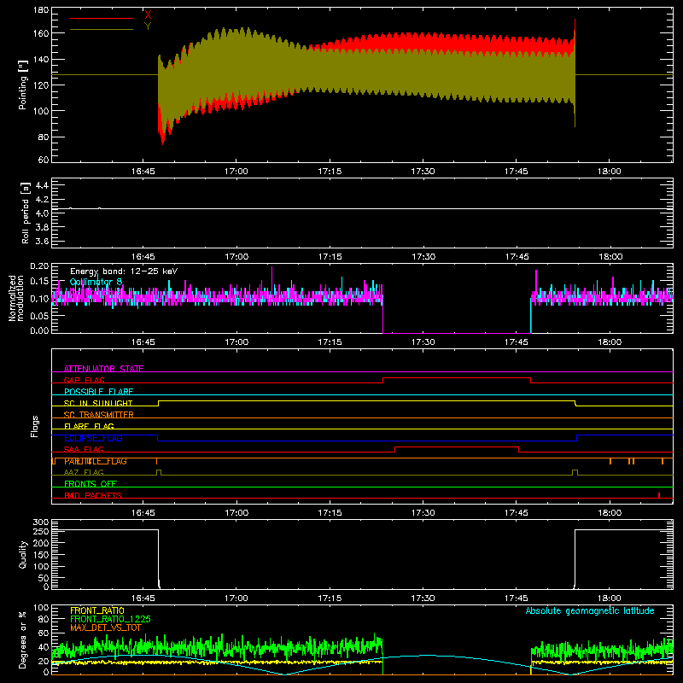The image size is (683, 683).
Task: Select the cyan "Collimator 8" label
Action: click(96, 282)
